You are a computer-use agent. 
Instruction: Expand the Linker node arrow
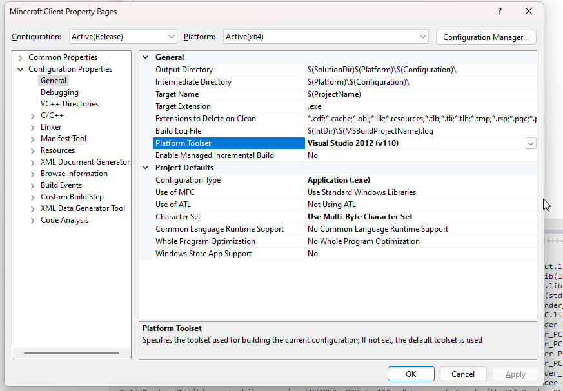click(33, 127)
